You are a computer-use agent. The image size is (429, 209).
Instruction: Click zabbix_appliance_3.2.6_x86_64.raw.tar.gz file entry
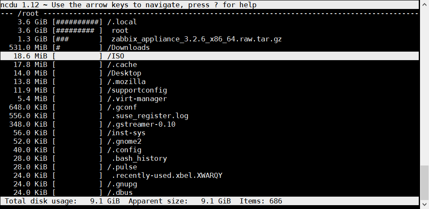pos(209,39)
